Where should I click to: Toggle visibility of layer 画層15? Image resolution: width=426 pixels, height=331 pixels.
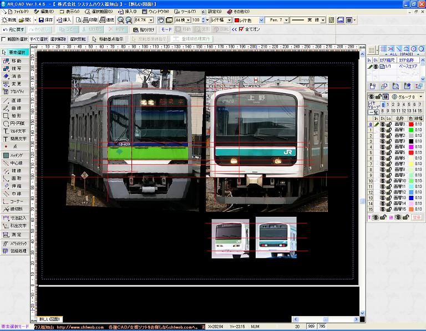tap(383, 209)
